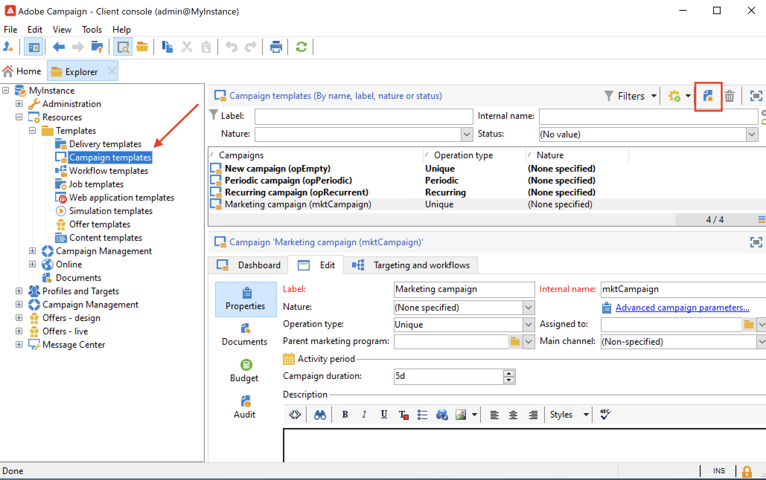Open Advanced campaign parameters link
766x480 pixels.
click(x=682, y=308)
